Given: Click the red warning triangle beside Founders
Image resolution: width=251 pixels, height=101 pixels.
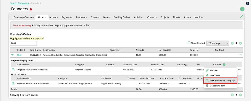Looking at the screenshot, I should 31,9.
